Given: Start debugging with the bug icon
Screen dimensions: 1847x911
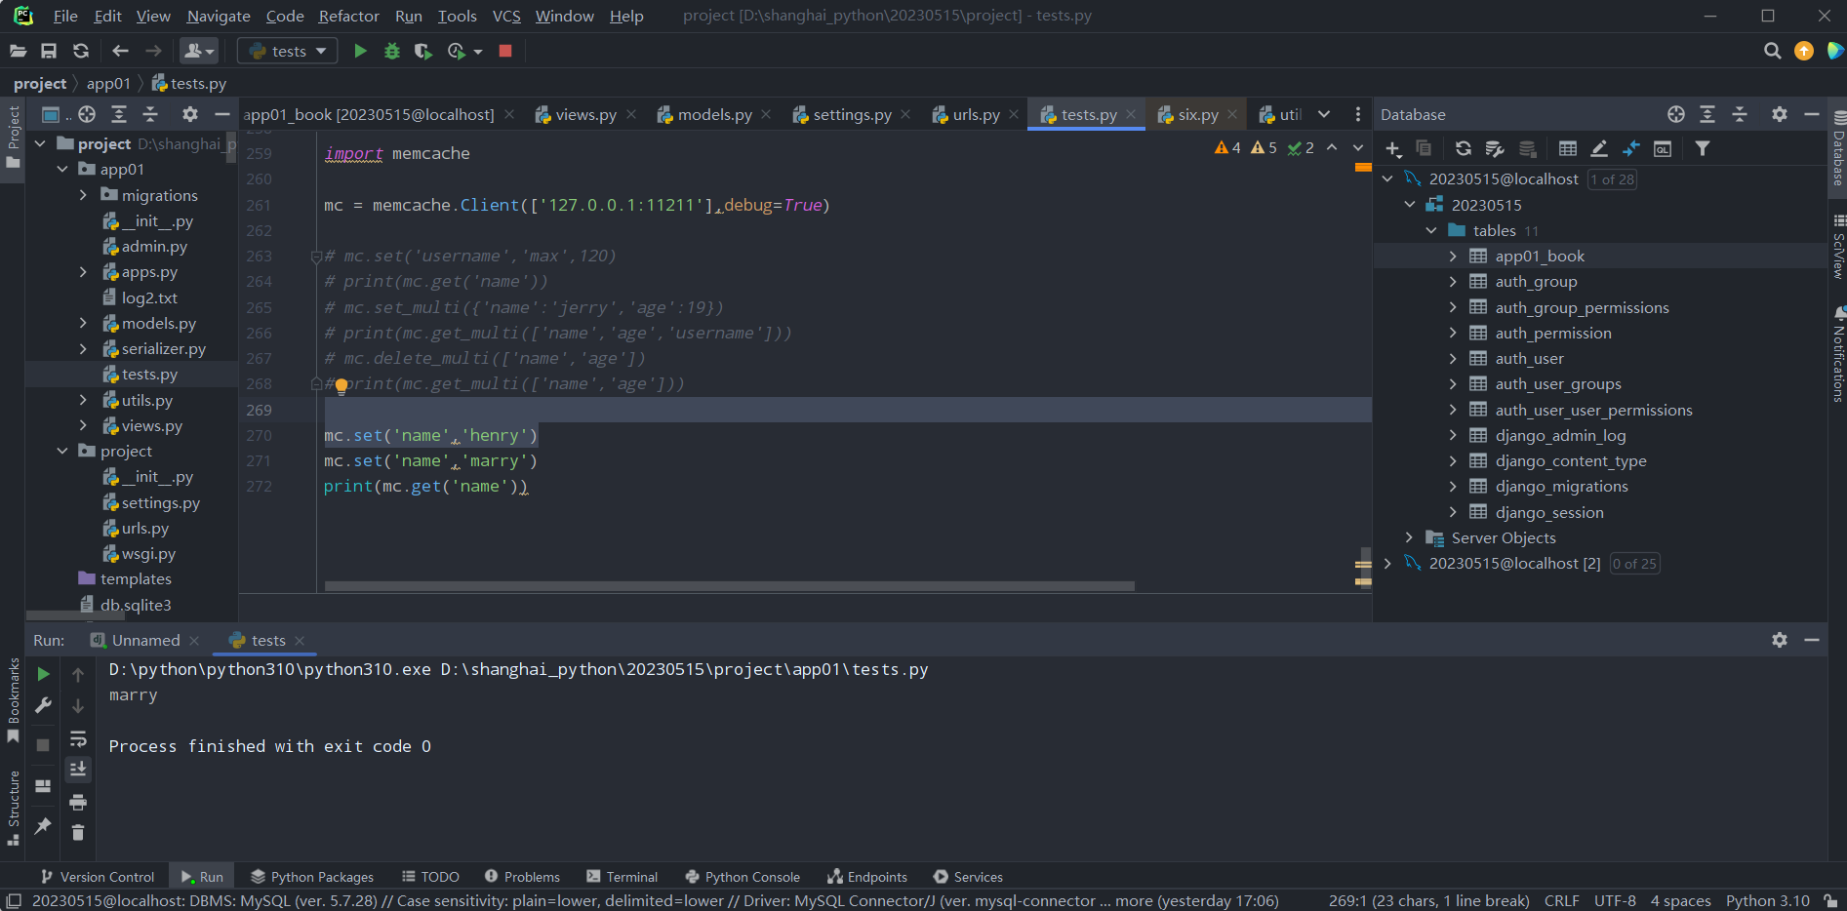Looking at the screenshot, I should (x=392, y=51).
